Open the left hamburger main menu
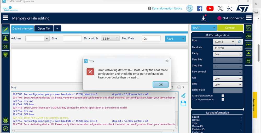Screen dimensions: 261x133 (x=5, y=18)
